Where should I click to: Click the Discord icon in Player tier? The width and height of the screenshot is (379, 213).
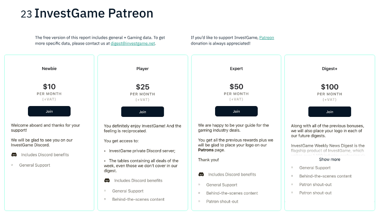(107, 180)
